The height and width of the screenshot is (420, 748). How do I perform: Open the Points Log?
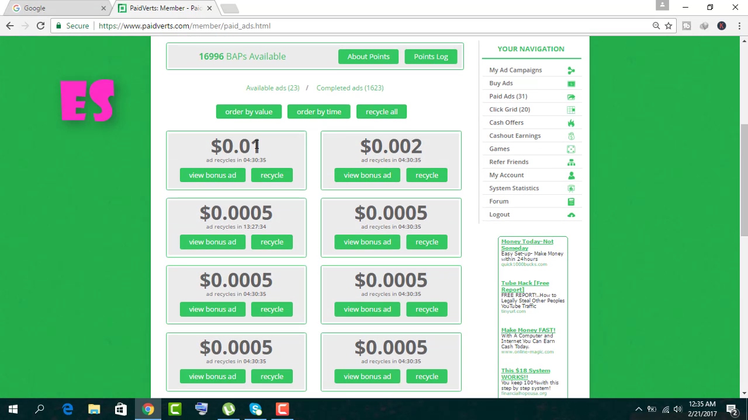[431, 57]
